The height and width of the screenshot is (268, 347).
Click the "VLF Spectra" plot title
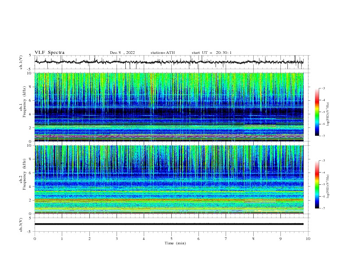click(x=50, y=53)
